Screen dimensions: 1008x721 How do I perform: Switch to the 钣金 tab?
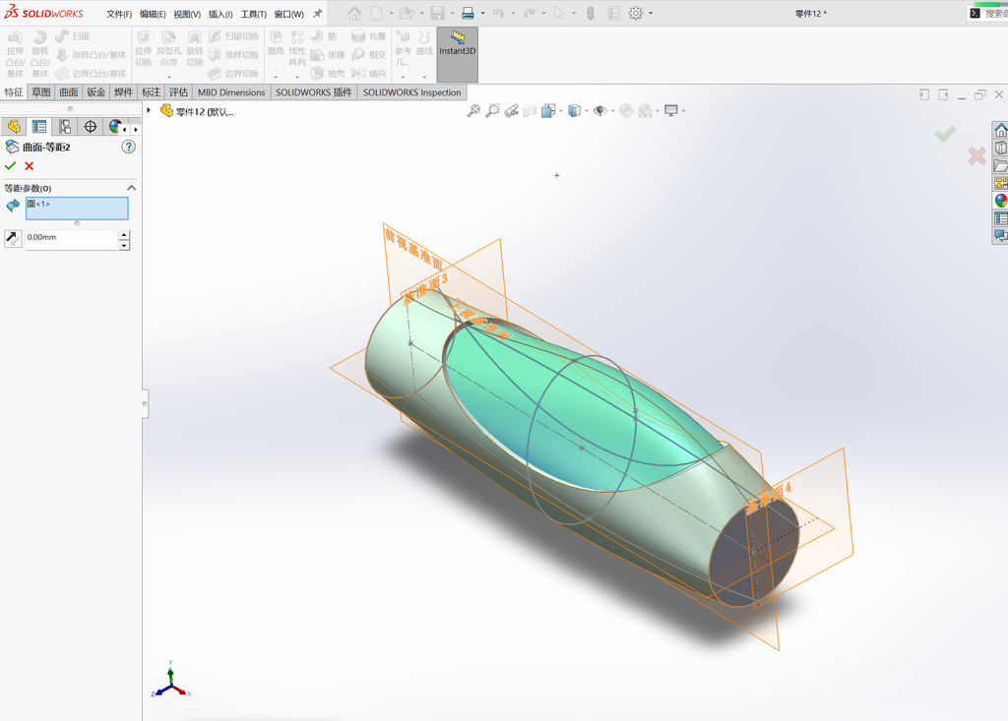pyautogui.click(x=95, y=91)
